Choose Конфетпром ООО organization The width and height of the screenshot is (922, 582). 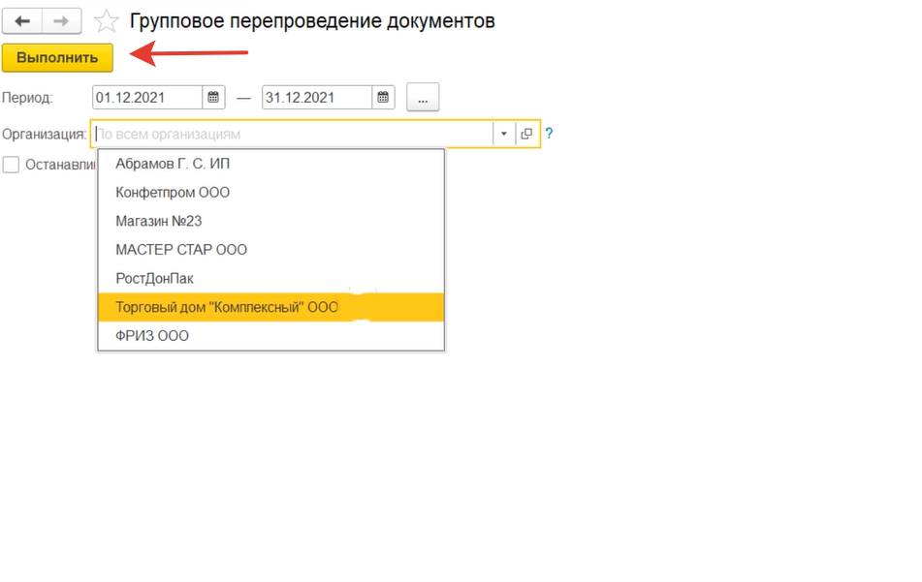(x=173, y=193)
